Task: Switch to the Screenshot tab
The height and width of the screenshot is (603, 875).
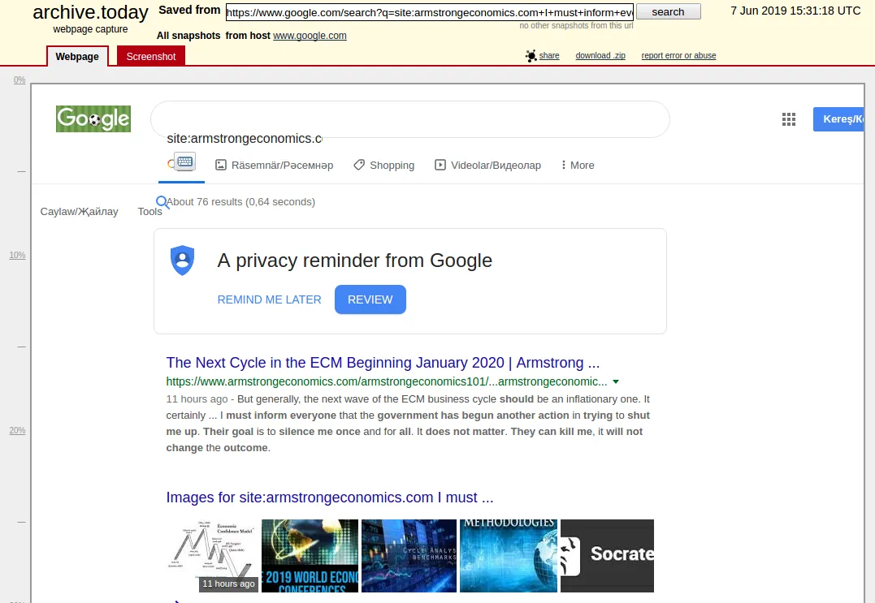Action: (150, 56)
